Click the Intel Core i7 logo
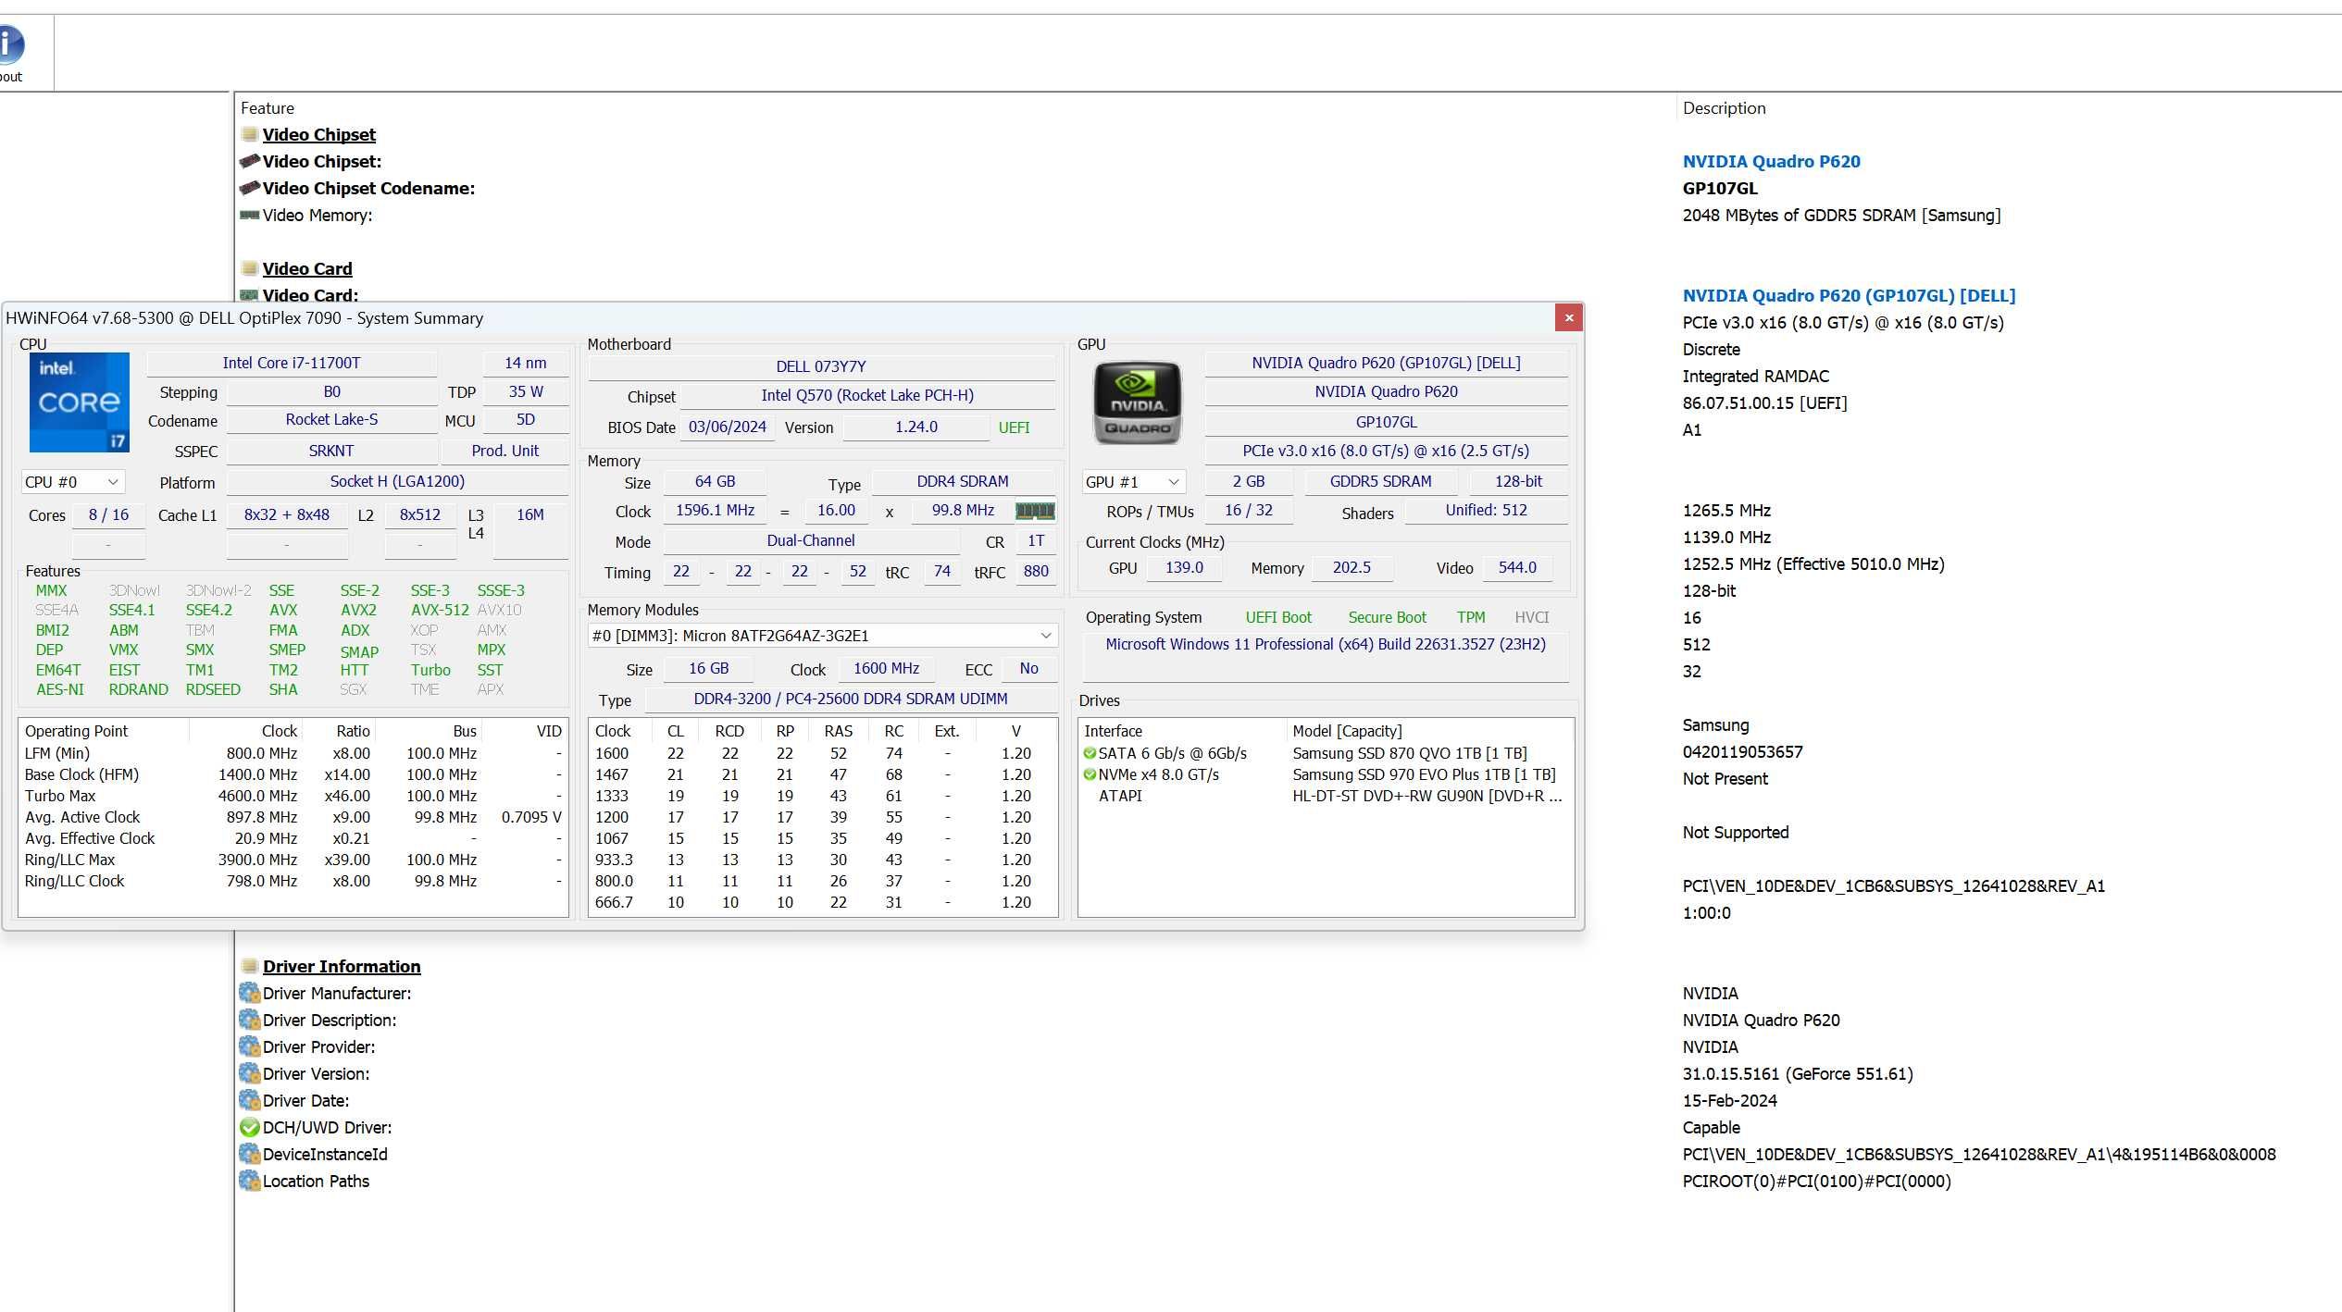 coord(80,402)
